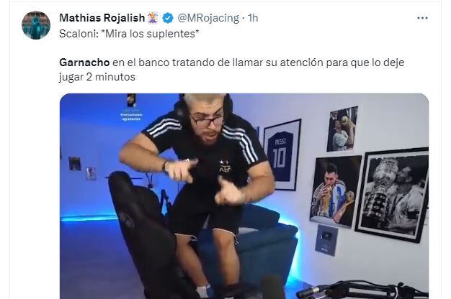Click the small top photo of two people embracing
The width and height of the screenshot is (451, 299).
342,129
